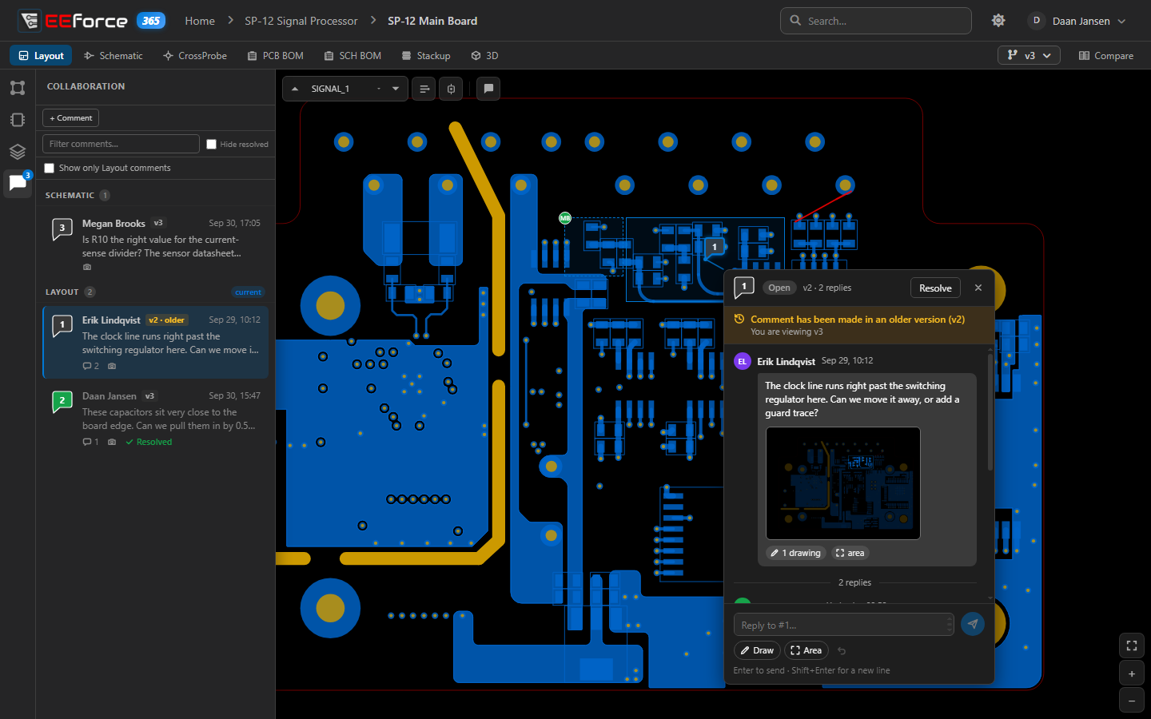
Task: Open the comments sidebar icon
Action: (18, 183)
